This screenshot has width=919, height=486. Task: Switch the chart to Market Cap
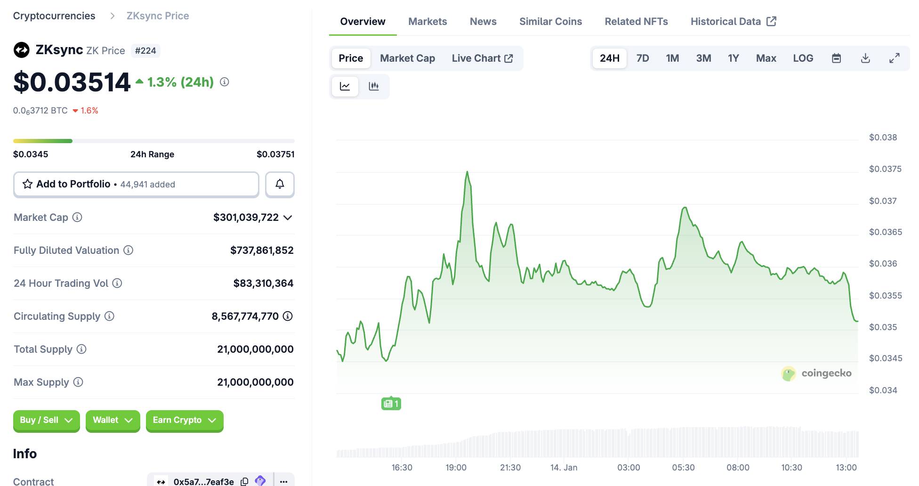[x=407, y=58]
